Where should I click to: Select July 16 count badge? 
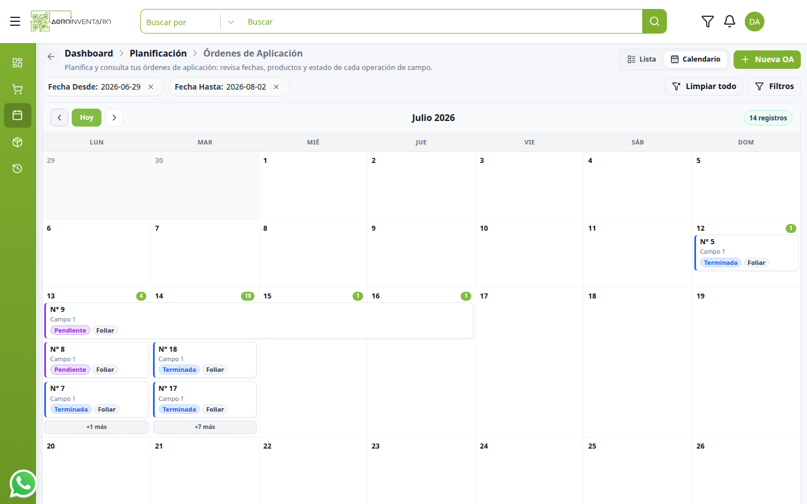click(466, 296)
